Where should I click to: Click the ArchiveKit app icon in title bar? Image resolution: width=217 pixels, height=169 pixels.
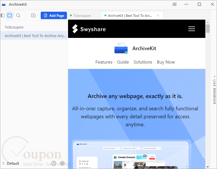4,5
